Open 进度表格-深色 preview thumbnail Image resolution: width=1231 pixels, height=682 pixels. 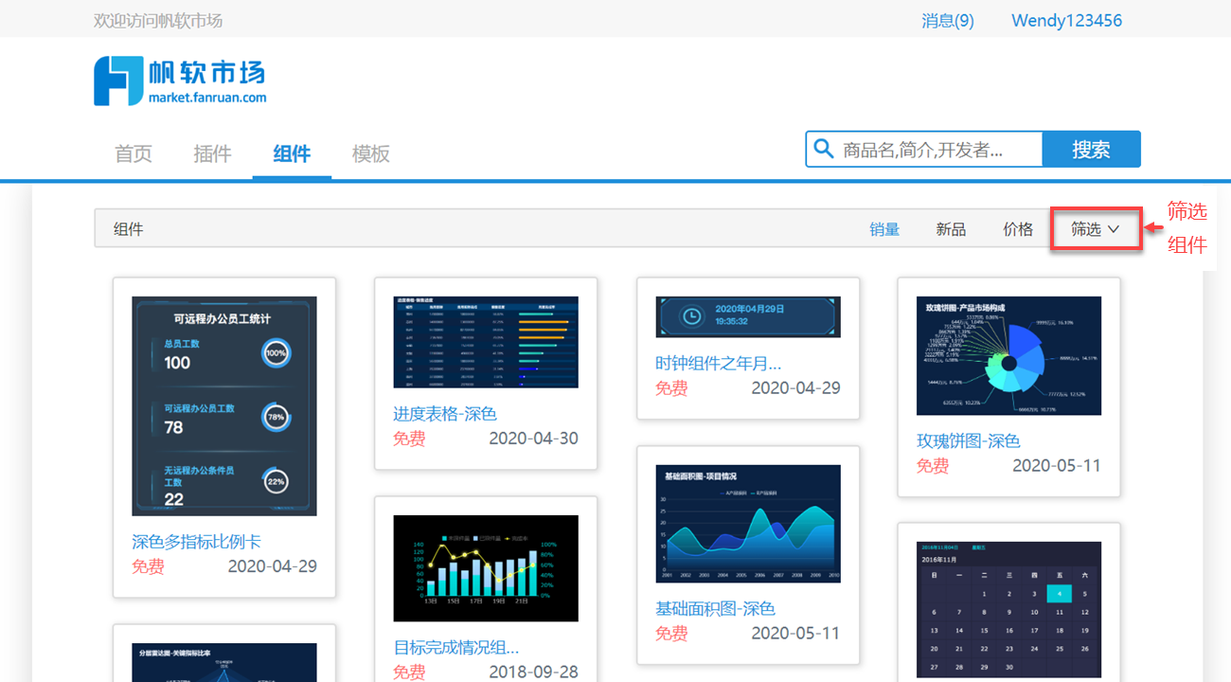point(486,342)
